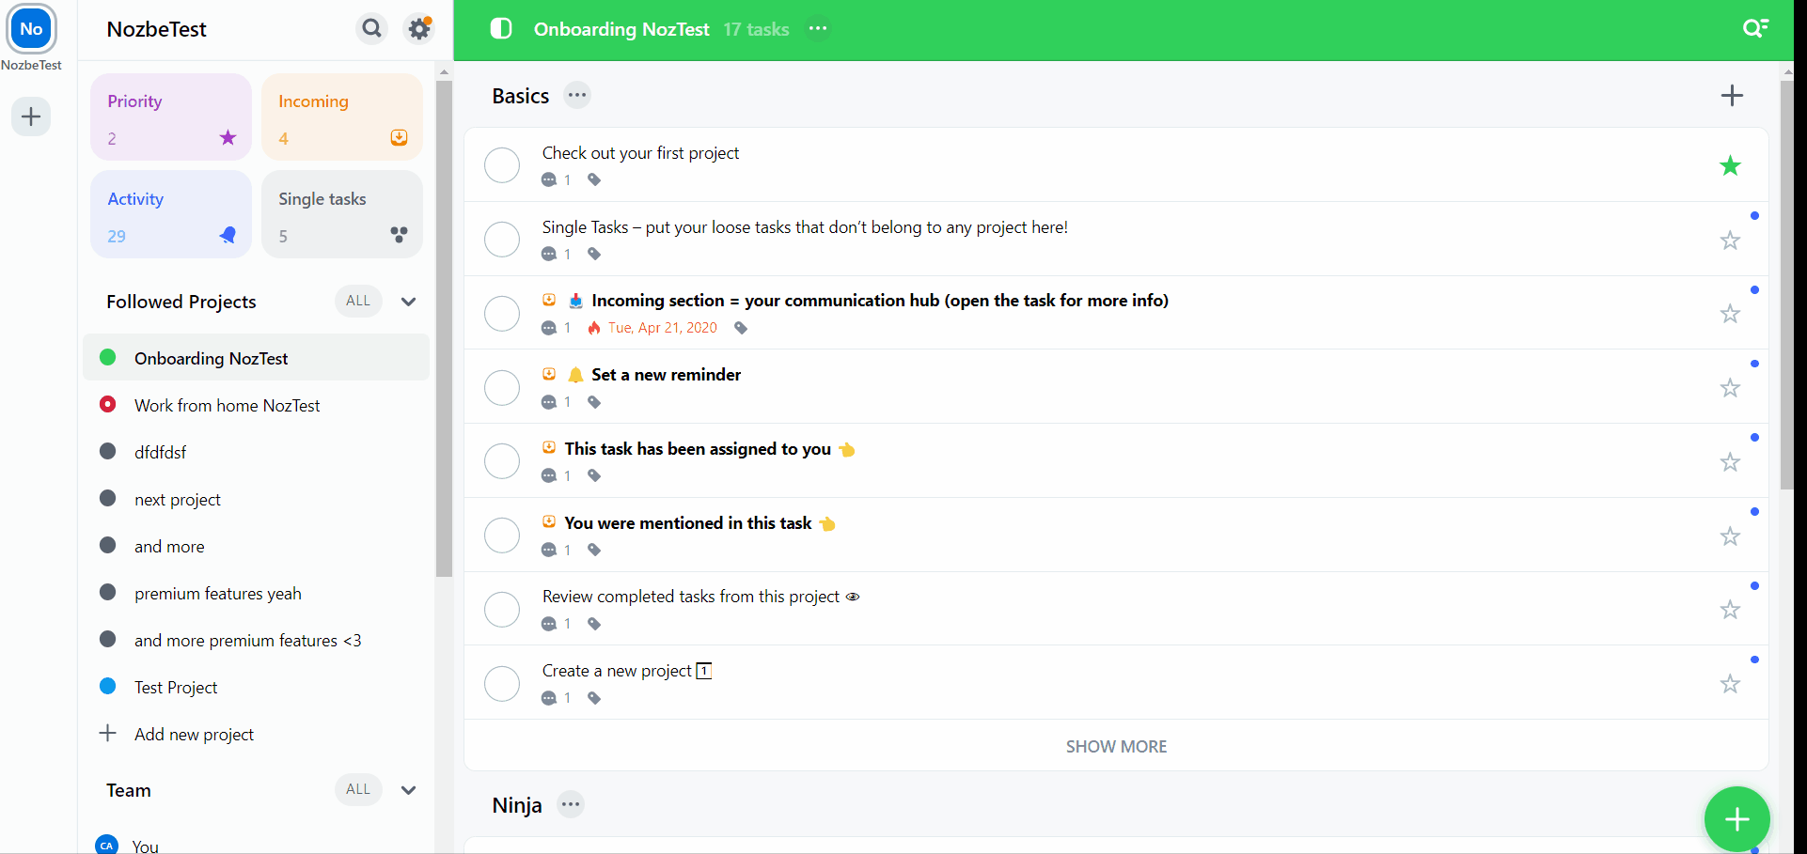
Task: Click the Onboarding NozTest title in header
Action: click(621, 29)
